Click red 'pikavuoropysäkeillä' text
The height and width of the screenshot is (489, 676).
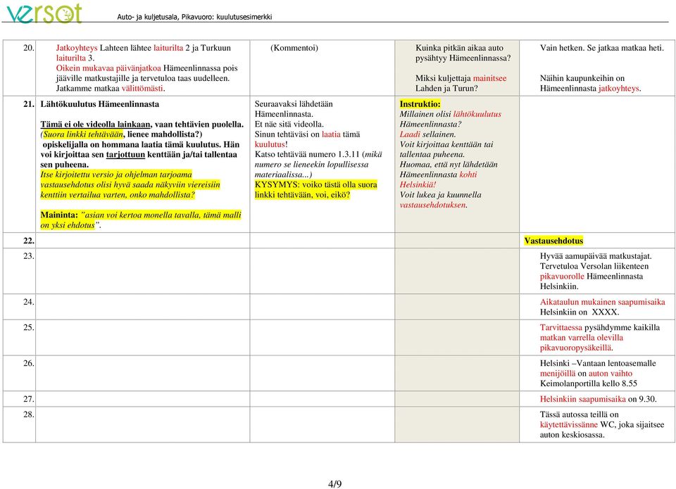[576, 348]
